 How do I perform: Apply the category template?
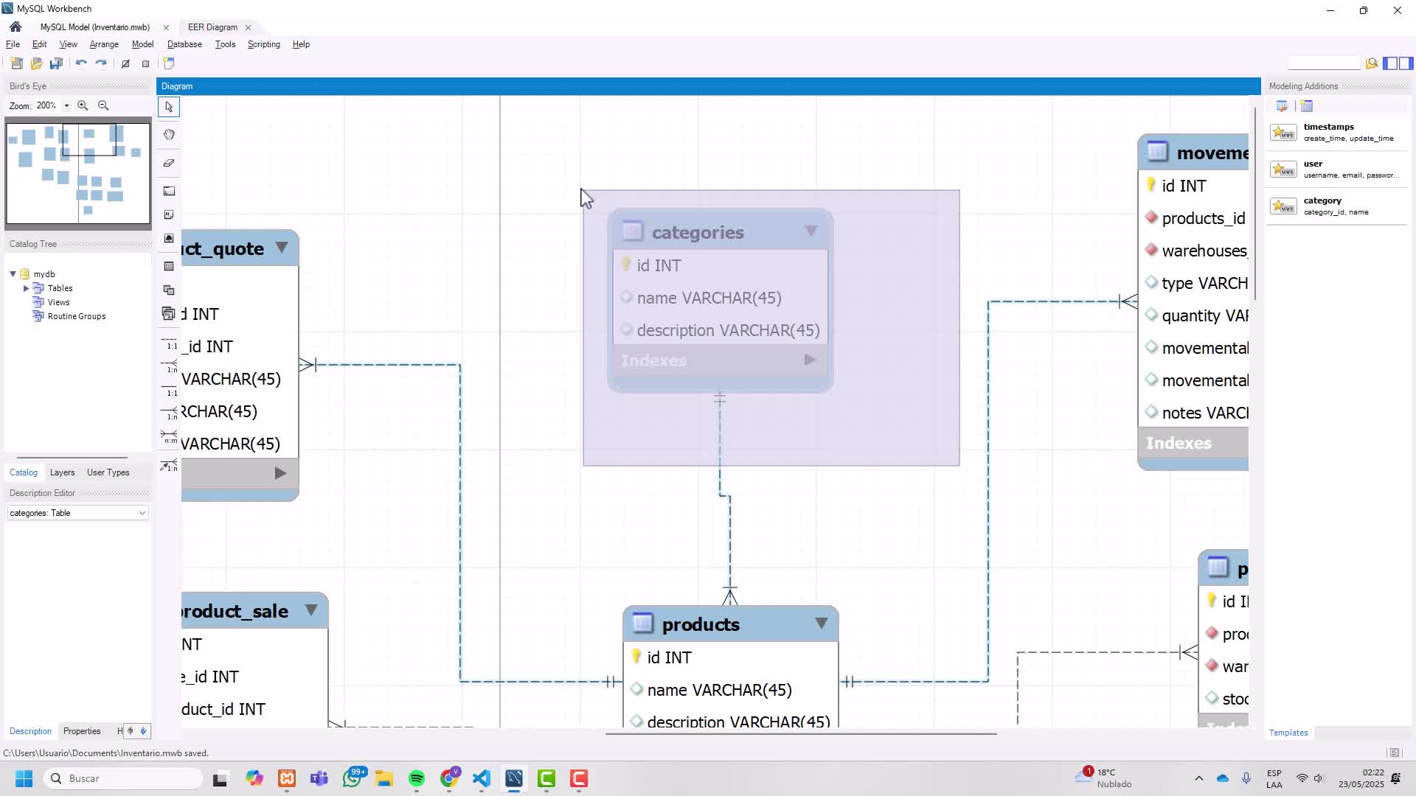1335,206
